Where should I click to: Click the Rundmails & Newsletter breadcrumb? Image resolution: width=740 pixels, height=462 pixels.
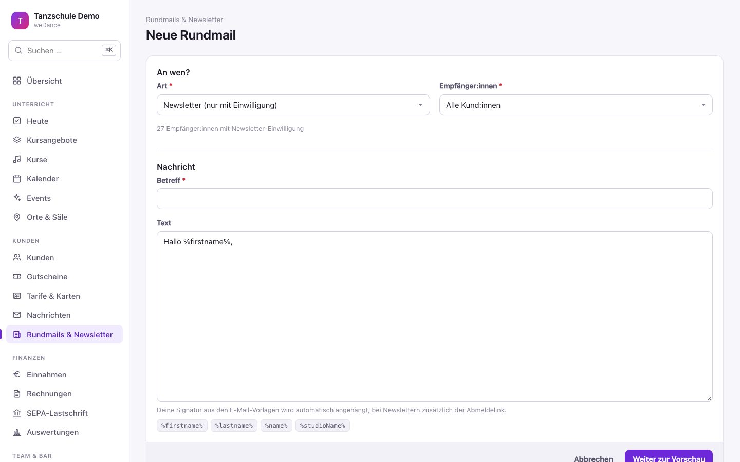(x=184, y=20)
